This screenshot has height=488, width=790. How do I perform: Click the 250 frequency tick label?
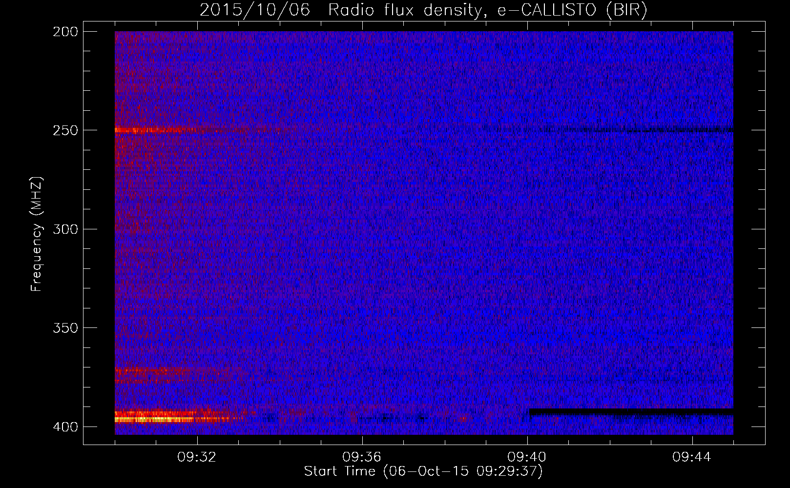pyautogui.click(x=65, y=130)
